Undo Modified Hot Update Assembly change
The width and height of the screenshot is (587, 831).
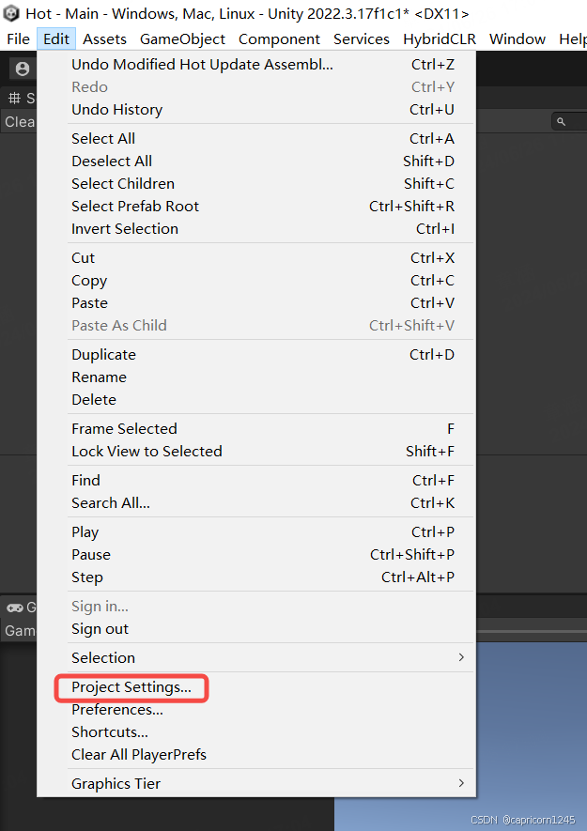click(x=202, y=65)
